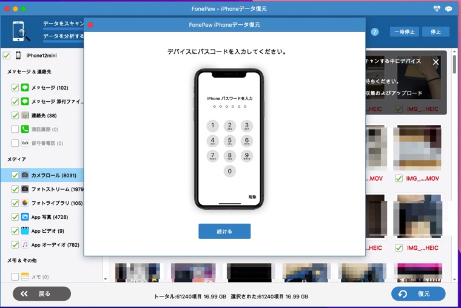Click the 続ける continue button
The image size is (461, 308).
point(224,231)
